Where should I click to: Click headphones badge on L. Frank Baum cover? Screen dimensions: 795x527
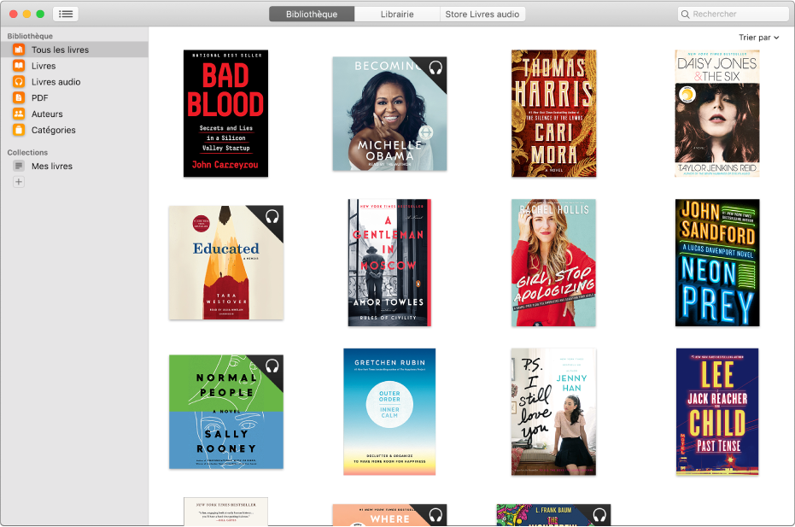[x=599, y=515]
